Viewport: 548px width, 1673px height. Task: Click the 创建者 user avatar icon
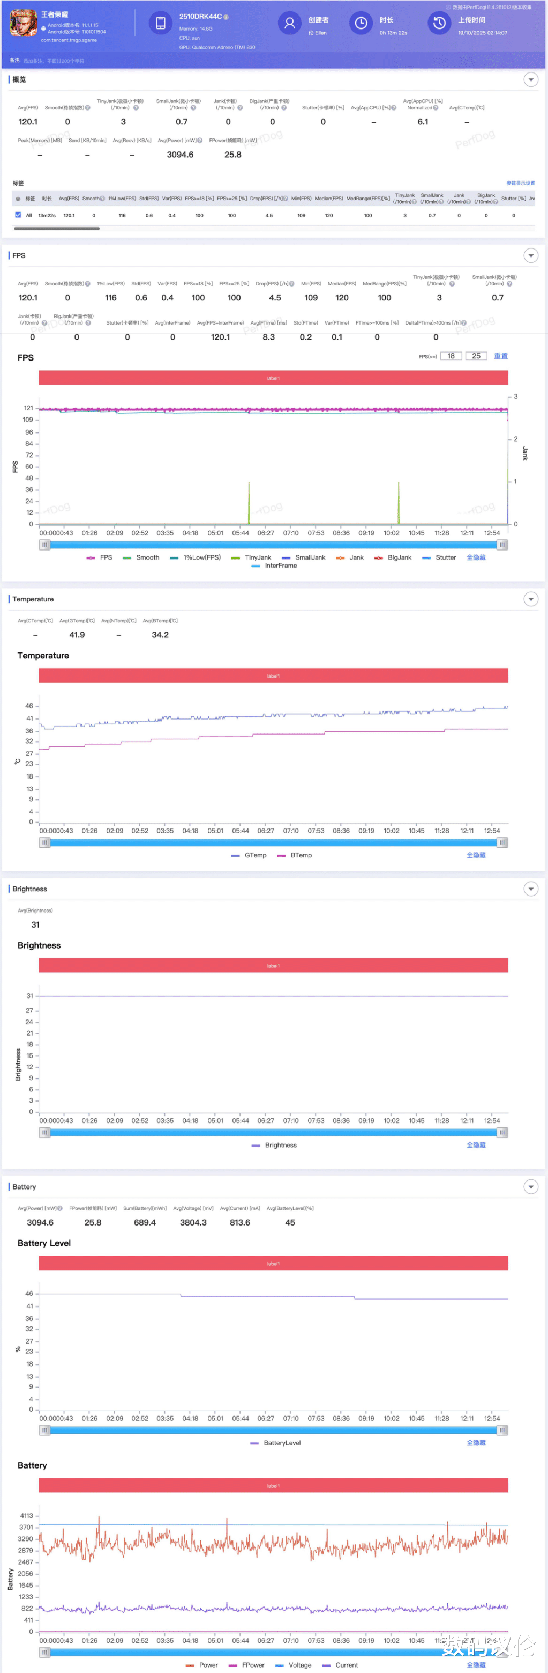click(x=290, y=24)
